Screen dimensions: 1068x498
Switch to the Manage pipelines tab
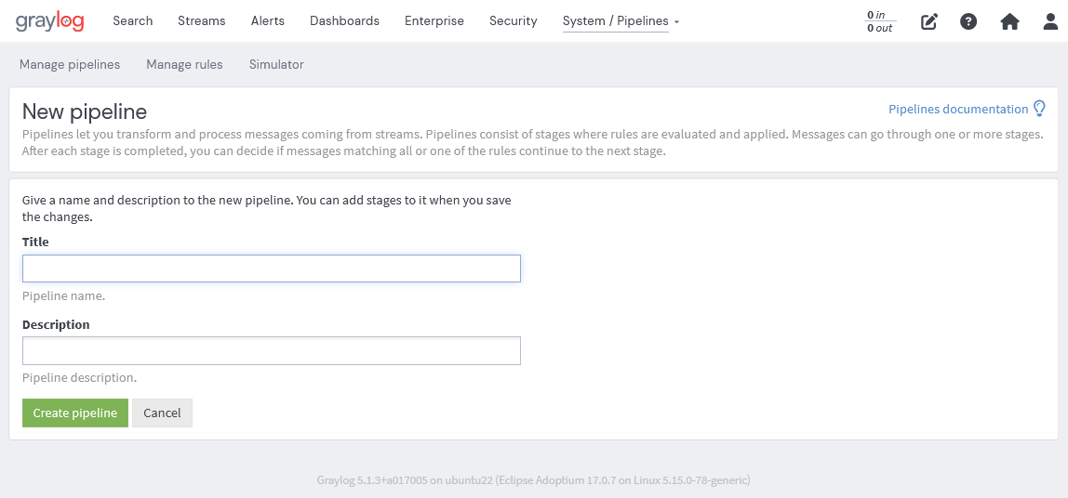pyautogui.click(x=70, y=64)
